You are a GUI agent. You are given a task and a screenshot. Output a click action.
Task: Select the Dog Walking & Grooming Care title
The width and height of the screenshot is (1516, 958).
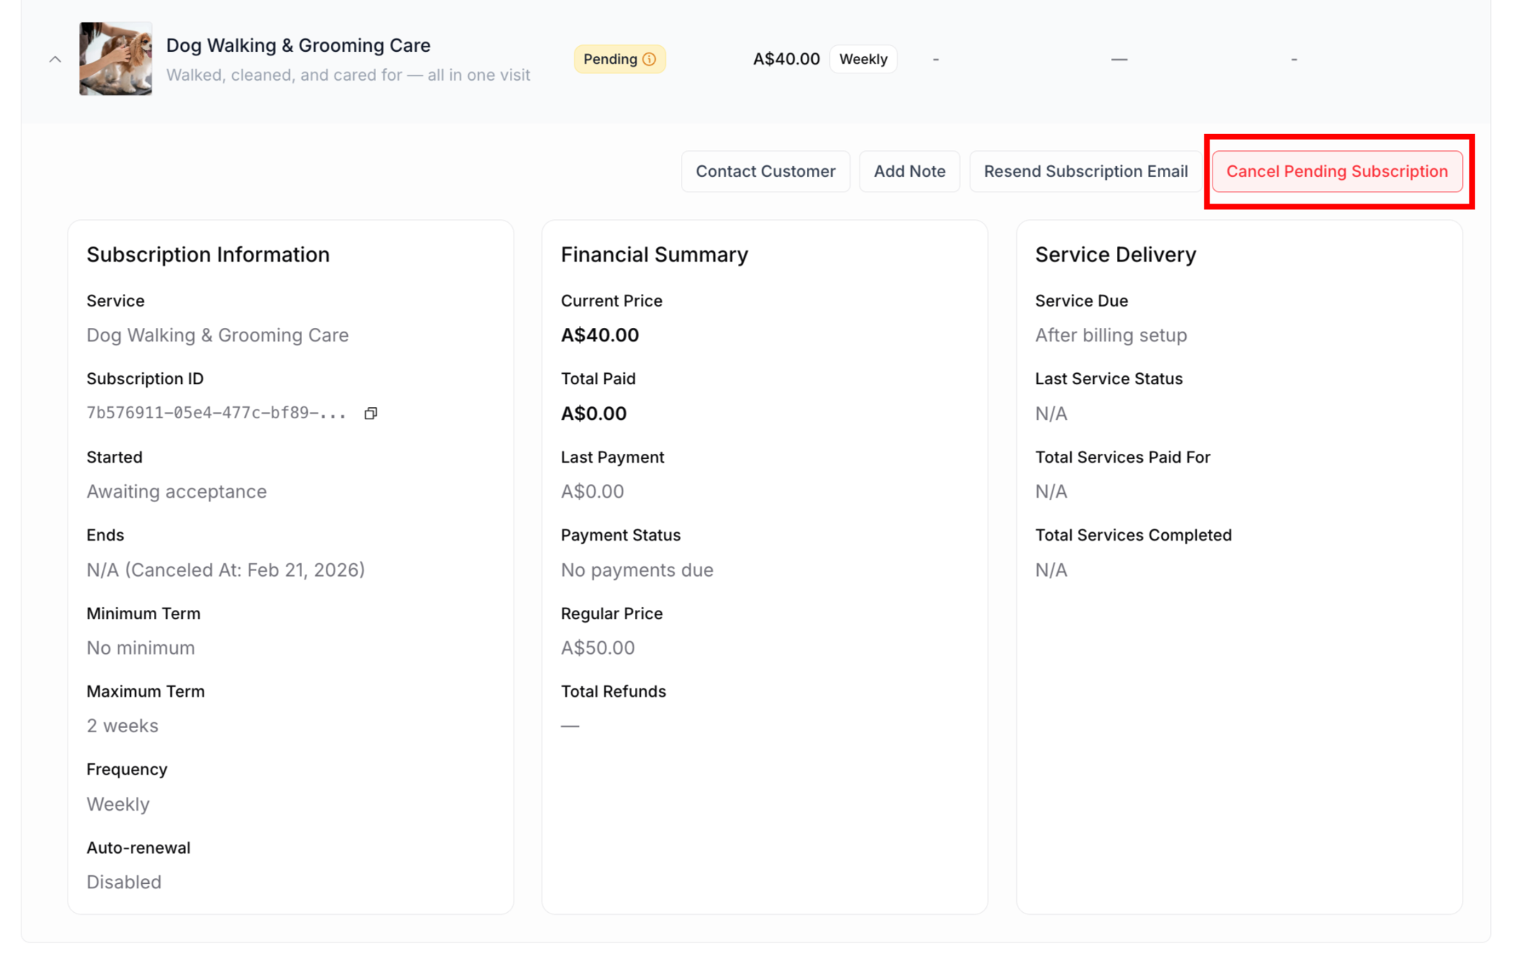(x=298, y=45)
